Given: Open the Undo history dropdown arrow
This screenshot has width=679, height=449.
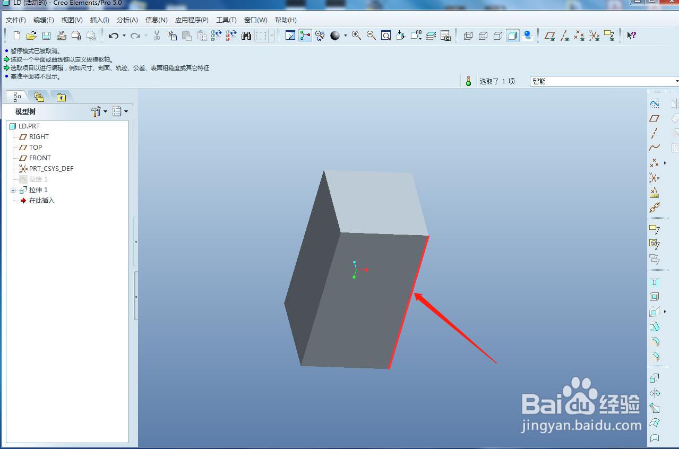Looking at the screenshot, I should click(124, 36).
